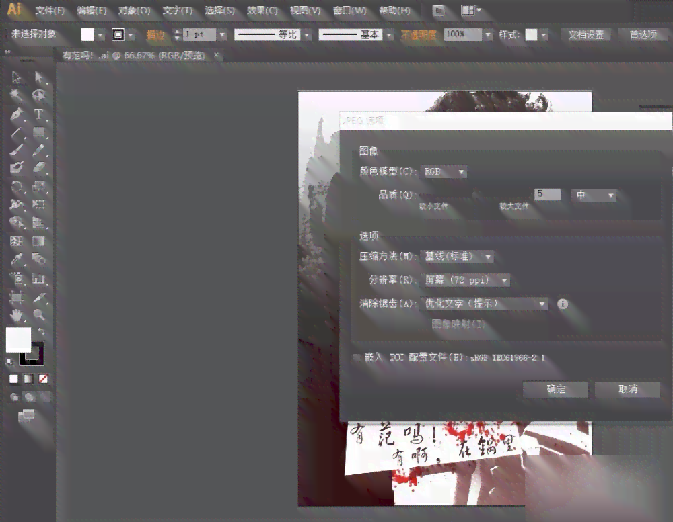Select the Blob Brush tool
Viewport: 673px width, 522px height.
(16, 167)
